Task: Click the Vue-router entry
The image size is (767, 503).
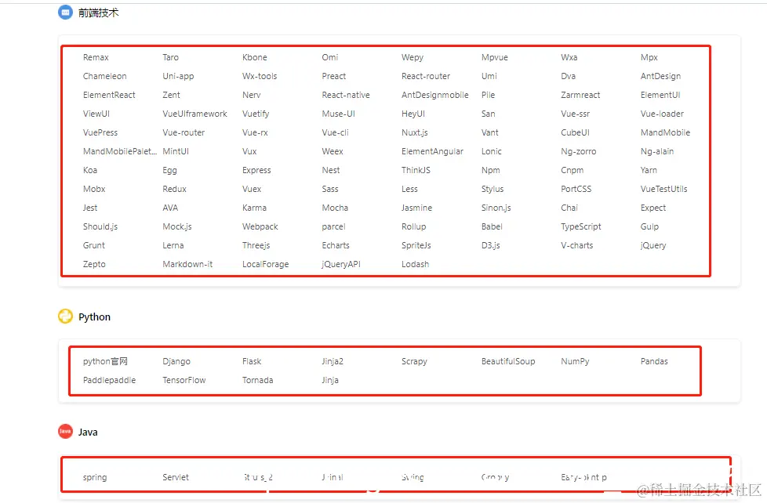Action: (x=184, y=132)
